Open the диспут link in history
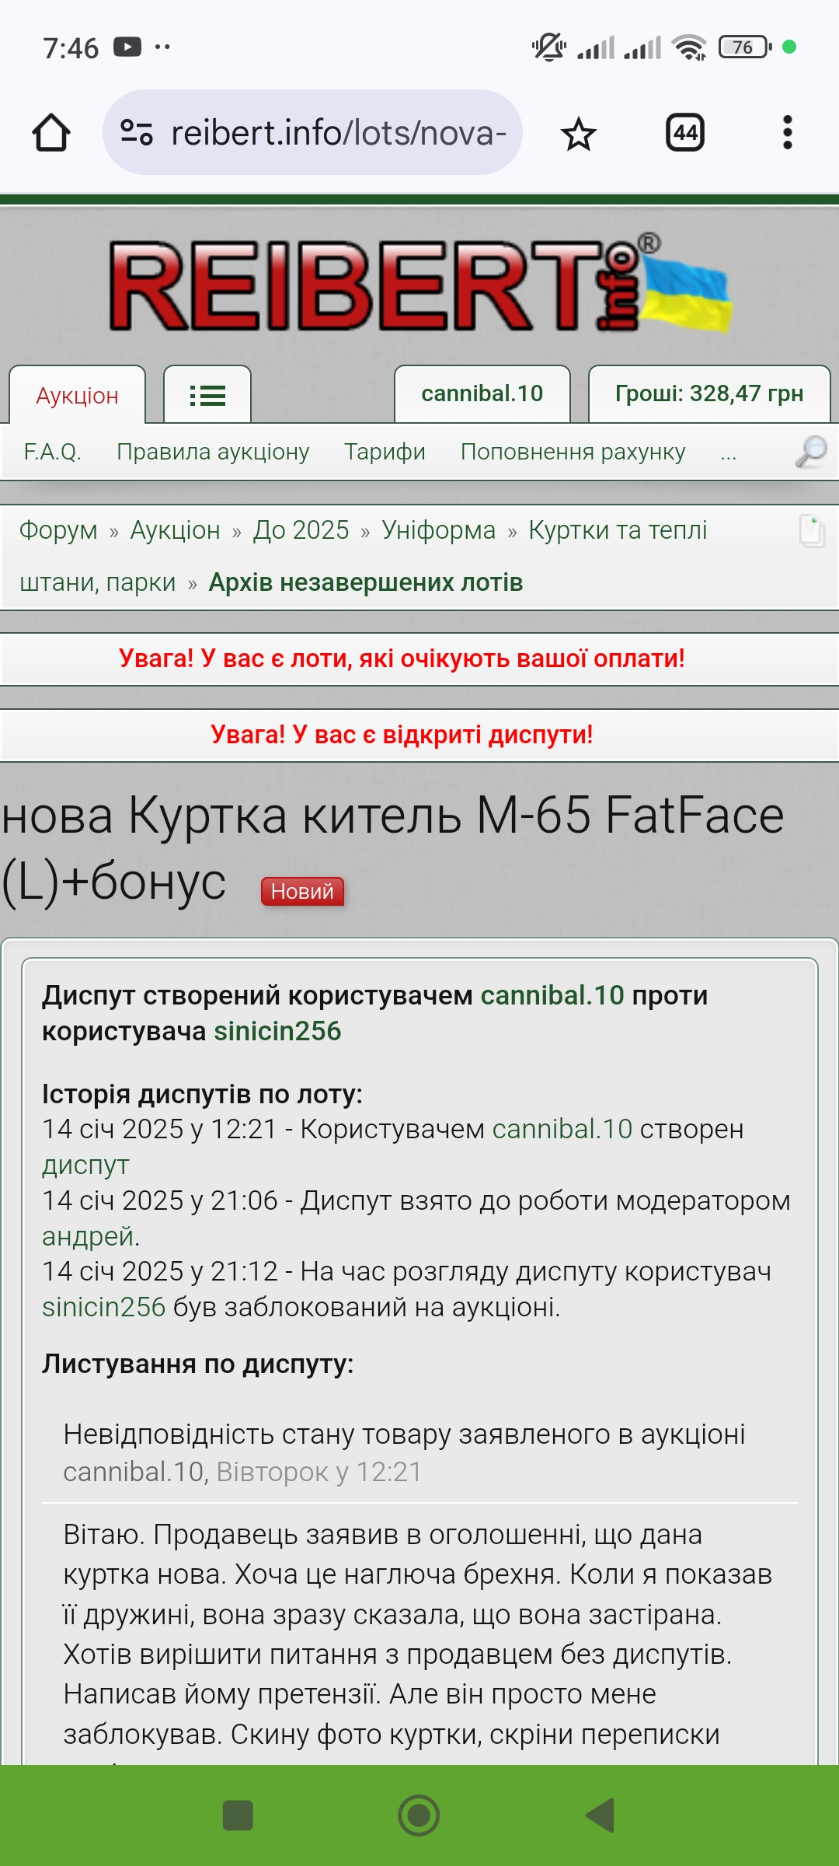839x1866 pixels. coord(85,1165)
